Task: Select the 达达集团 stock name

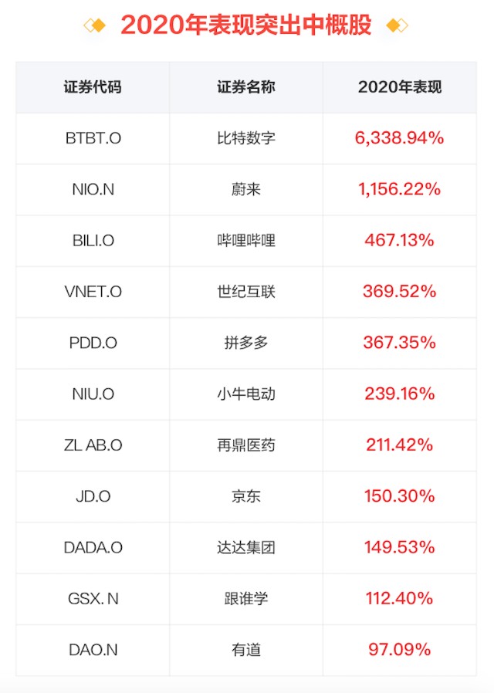Action: 246,548
